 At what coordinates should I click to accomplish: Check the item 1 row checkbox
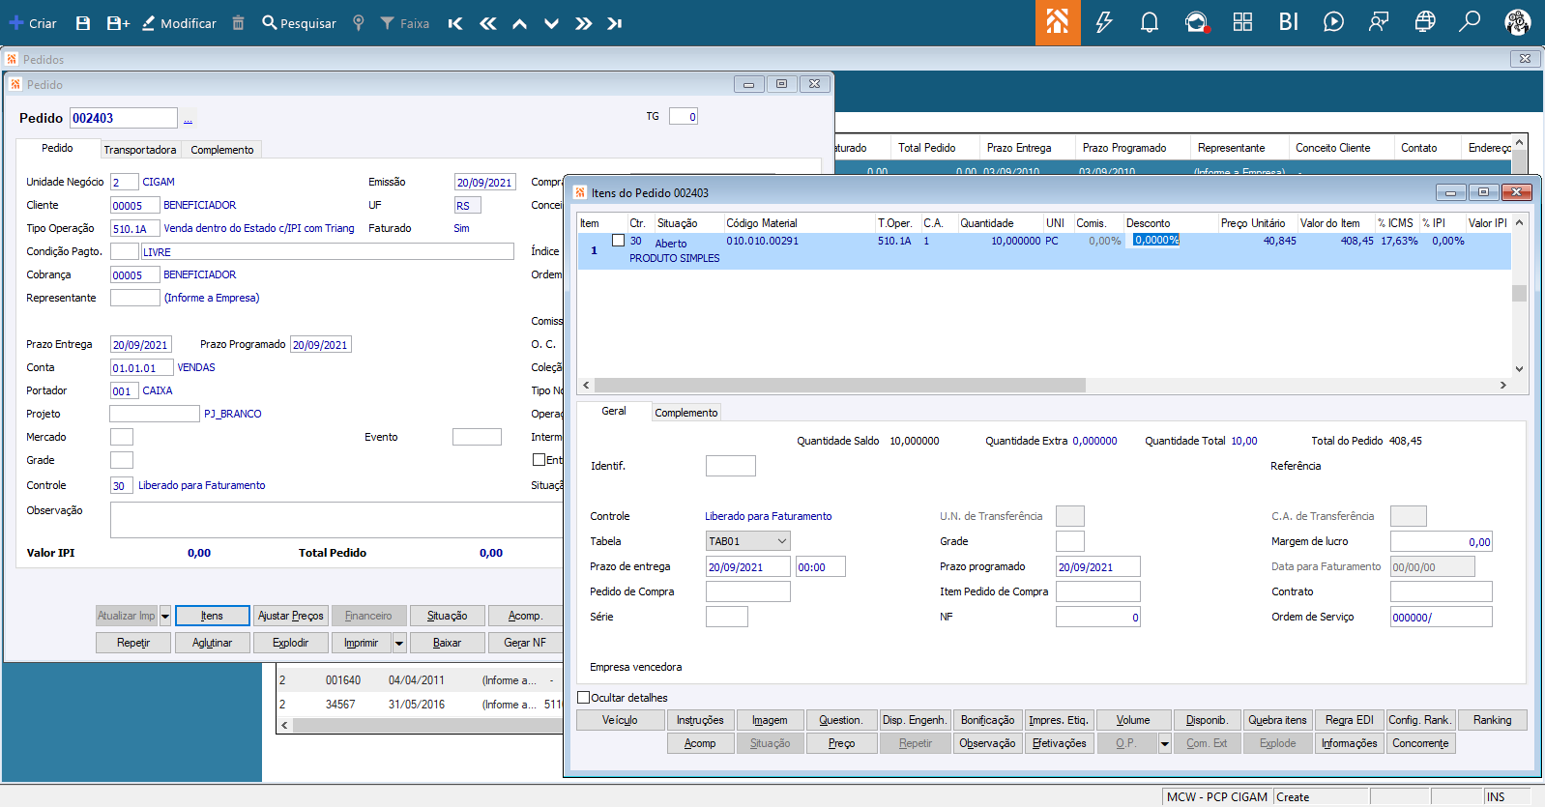point(618,241)
